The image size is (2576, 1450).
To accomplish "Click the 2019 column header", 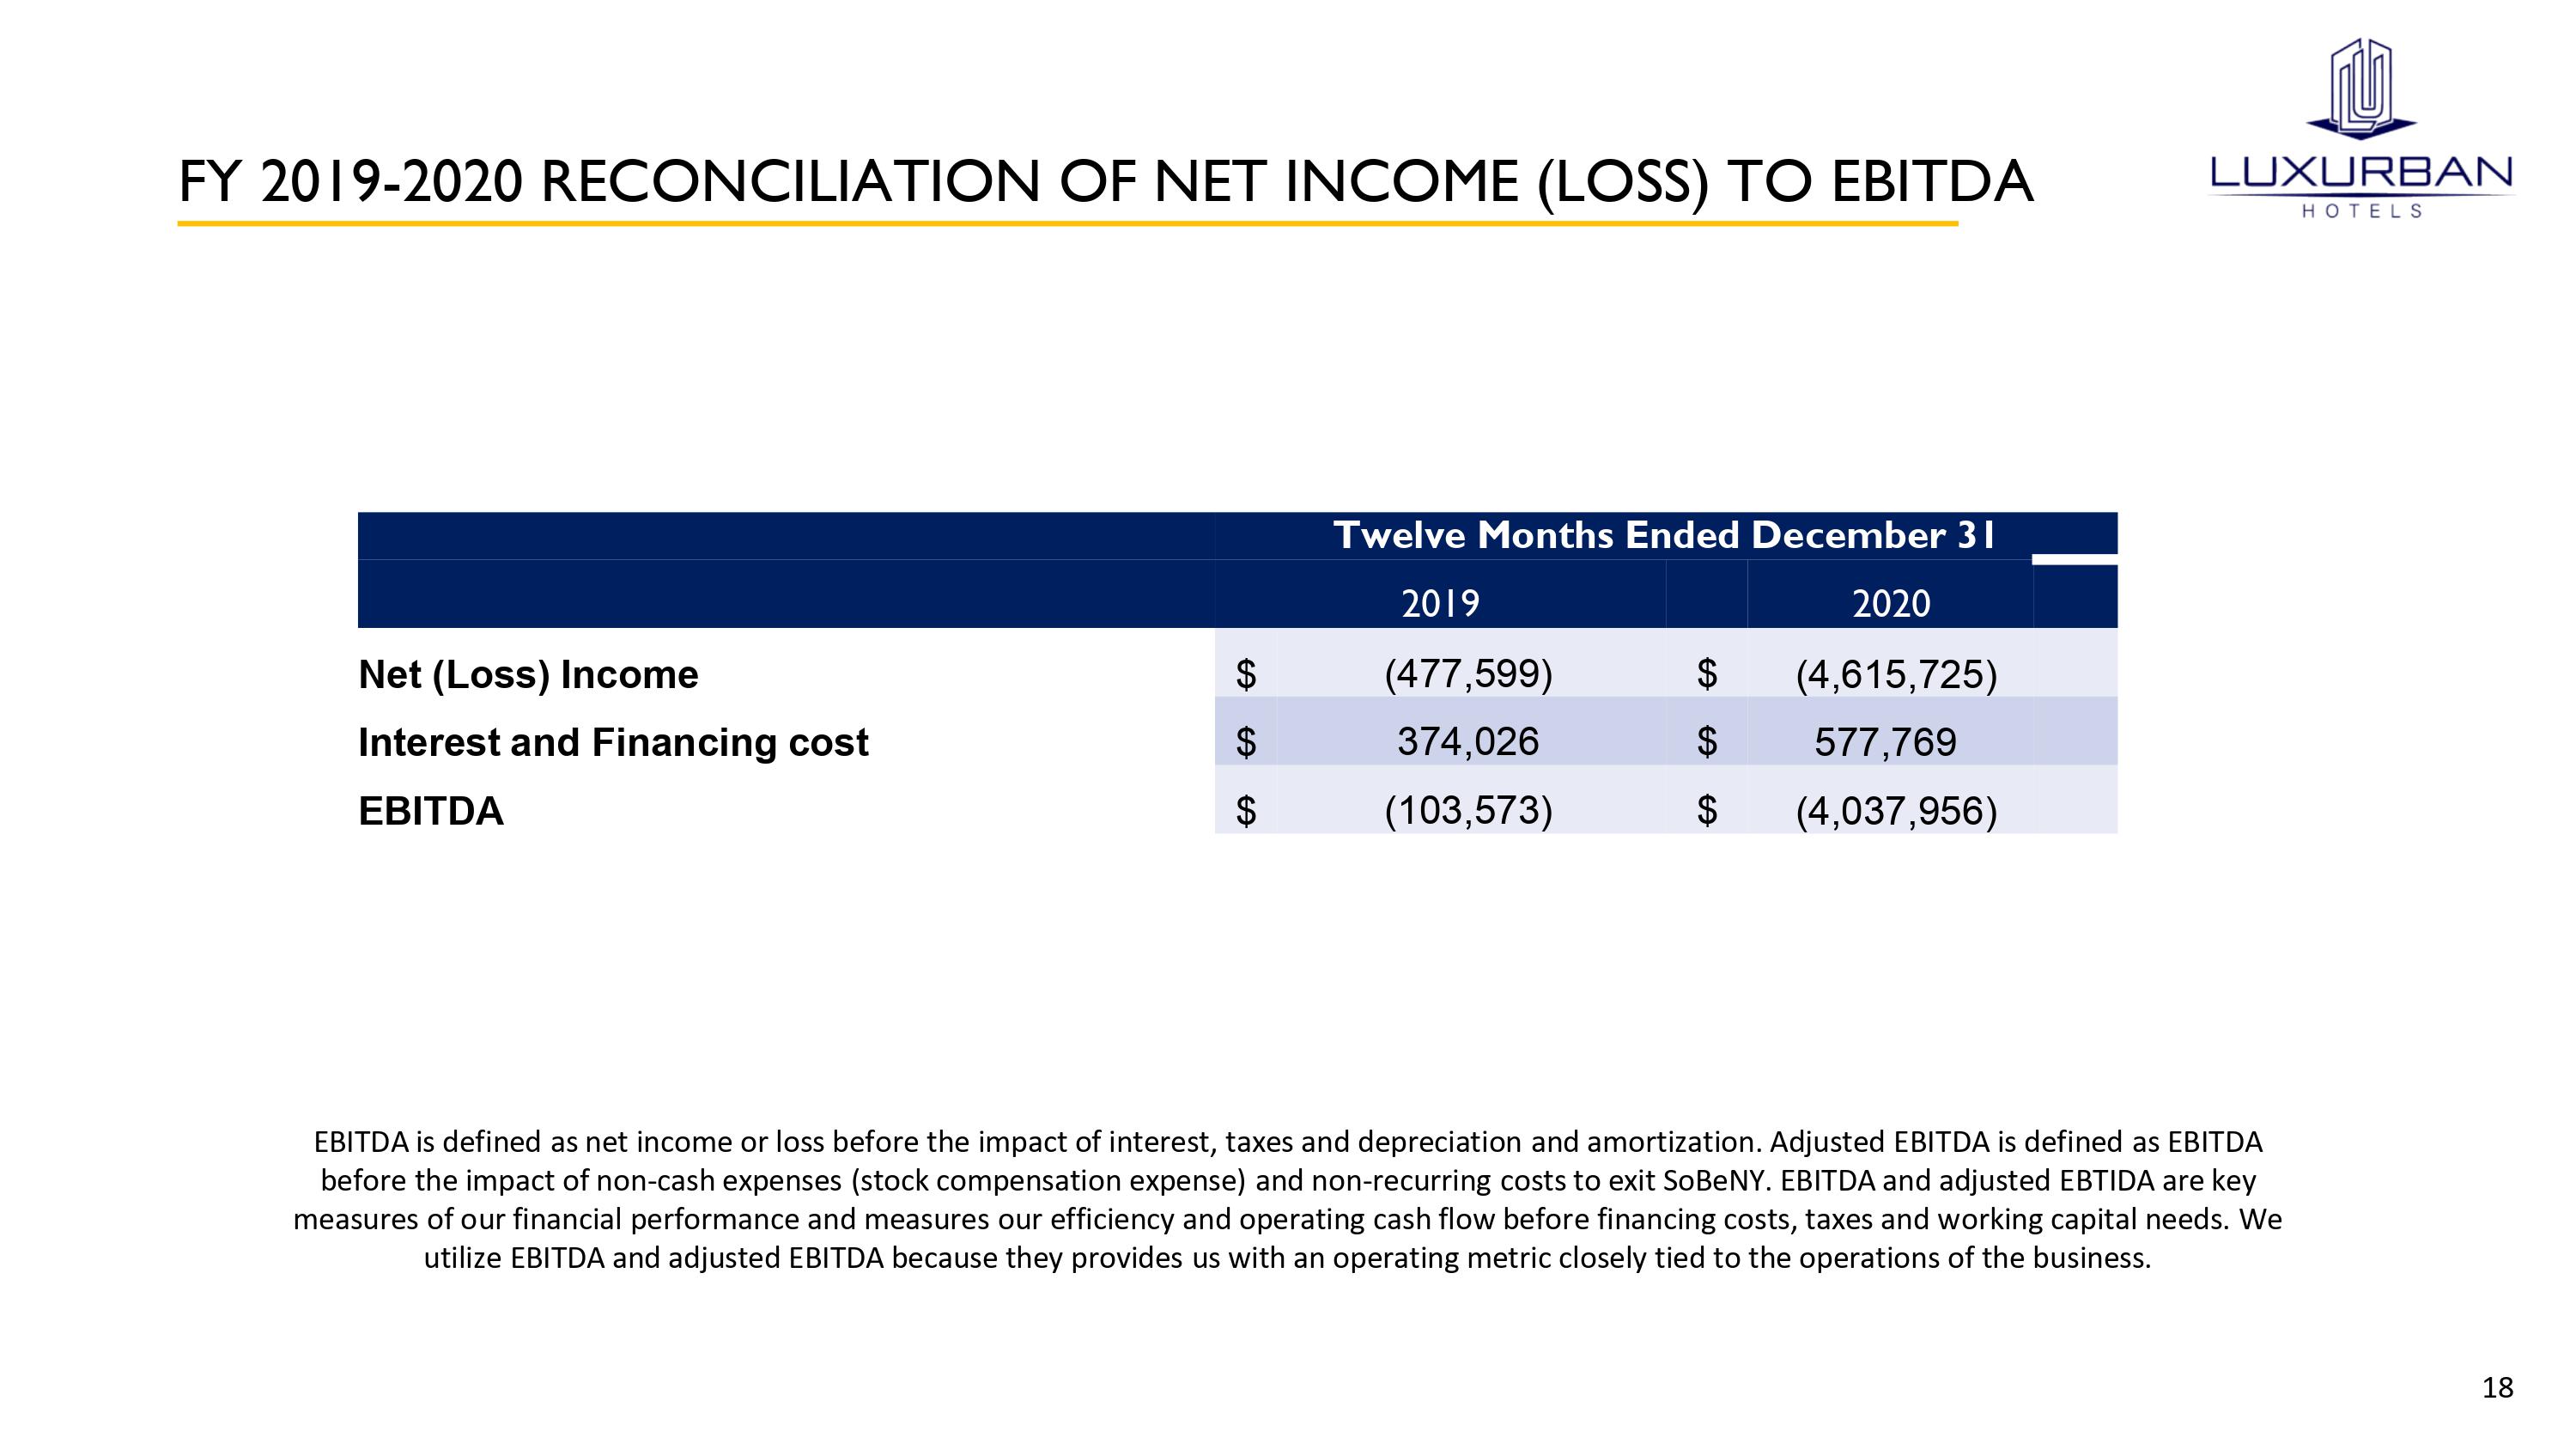I will (x=1440, y=603).
